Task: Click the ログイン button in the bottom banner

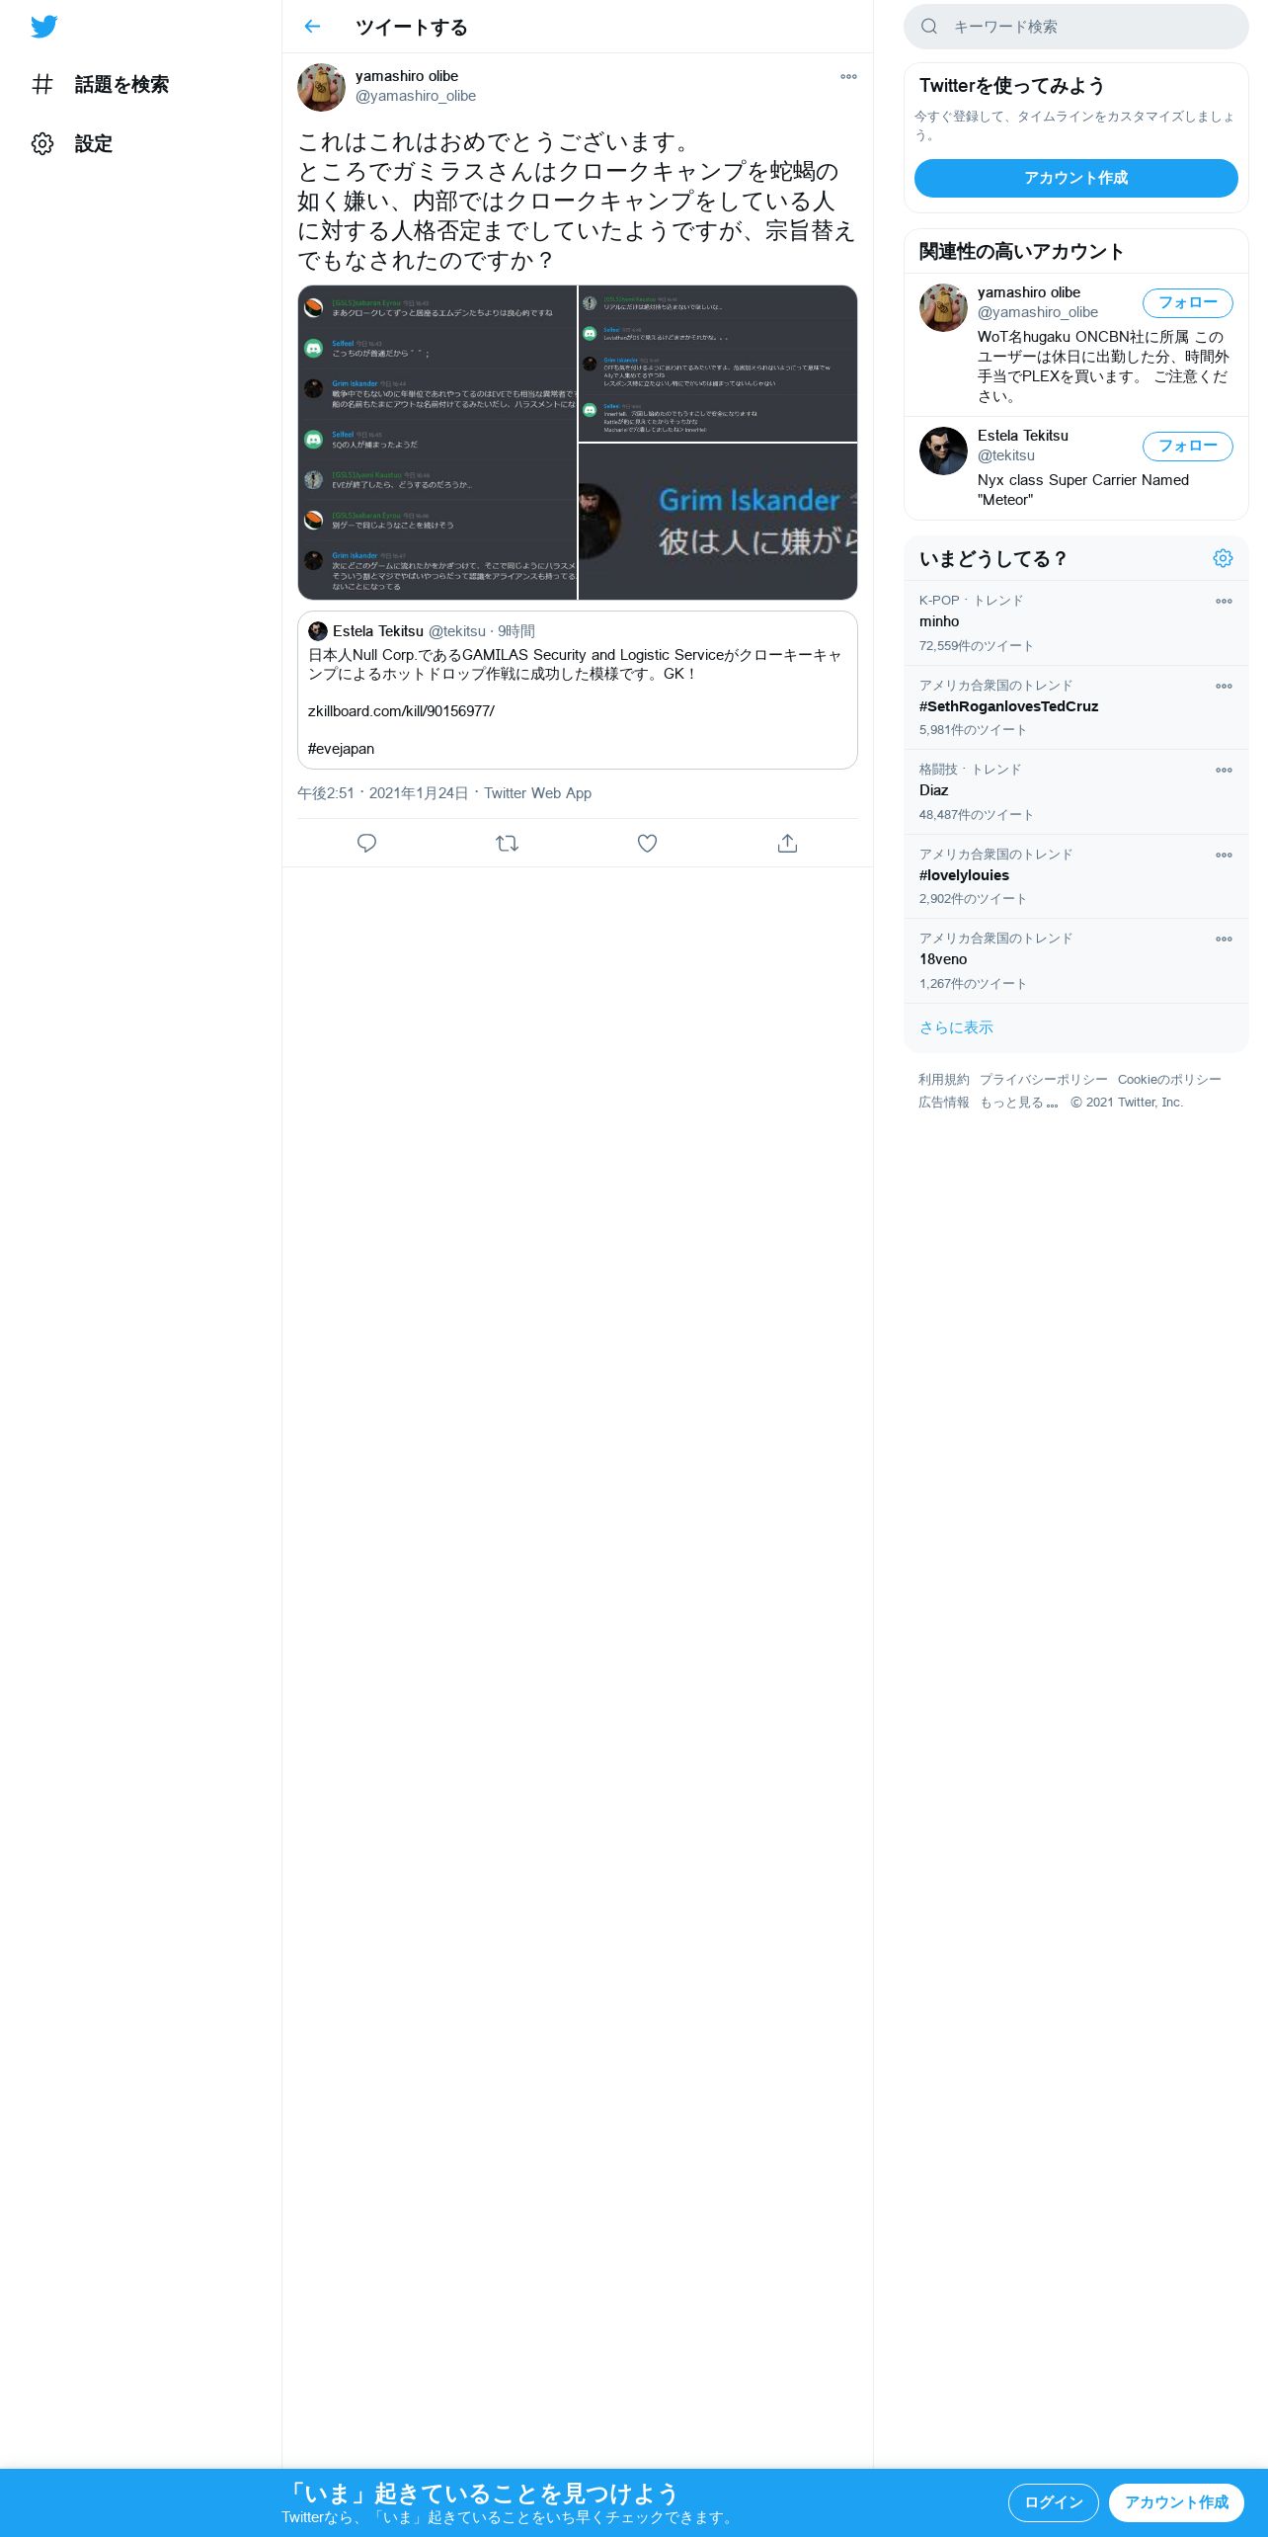Action: pos(1053,2501)
